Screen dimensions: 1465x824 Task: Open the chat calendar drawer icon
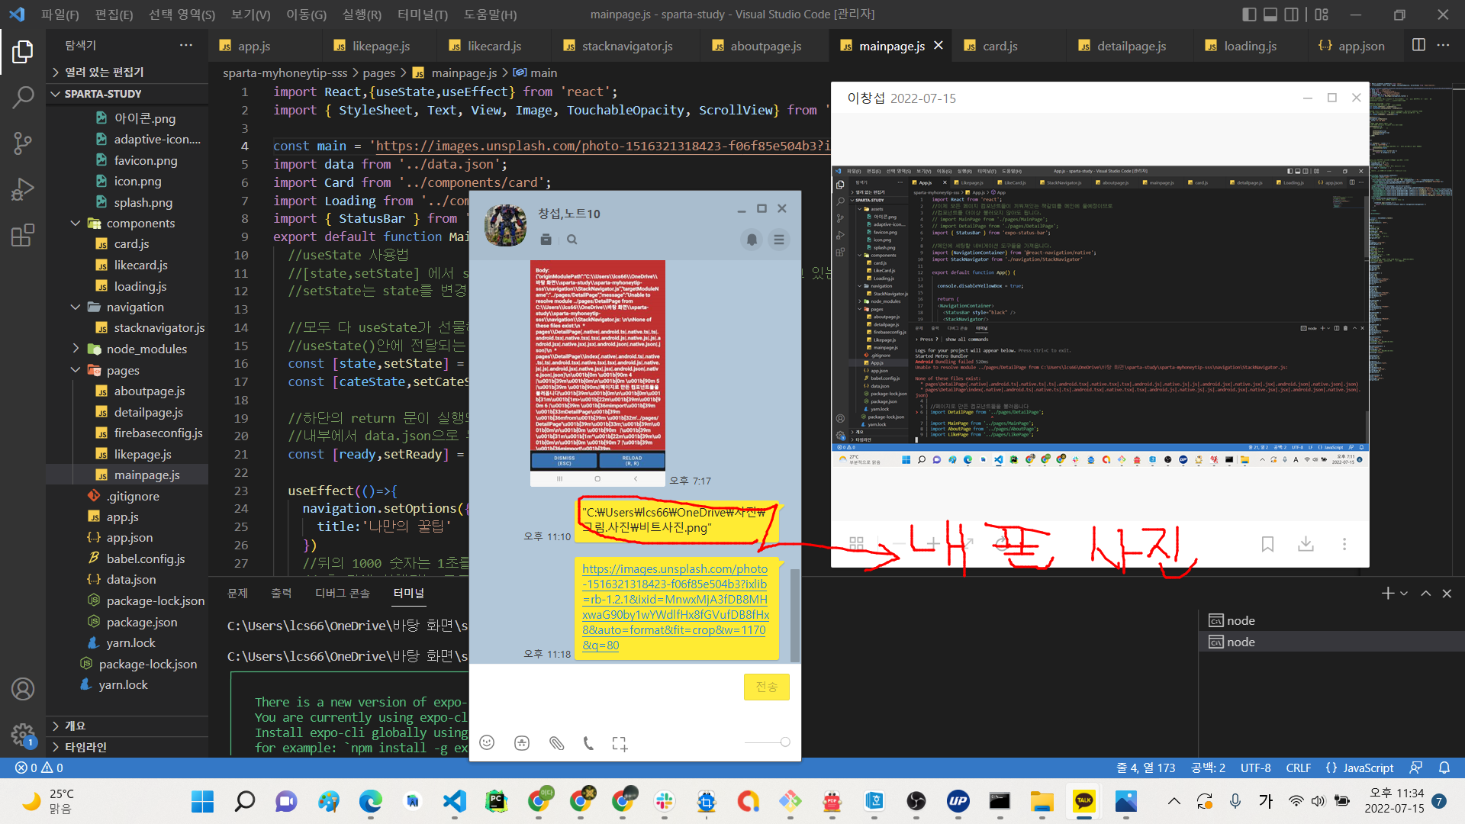[x=546, y=240]
